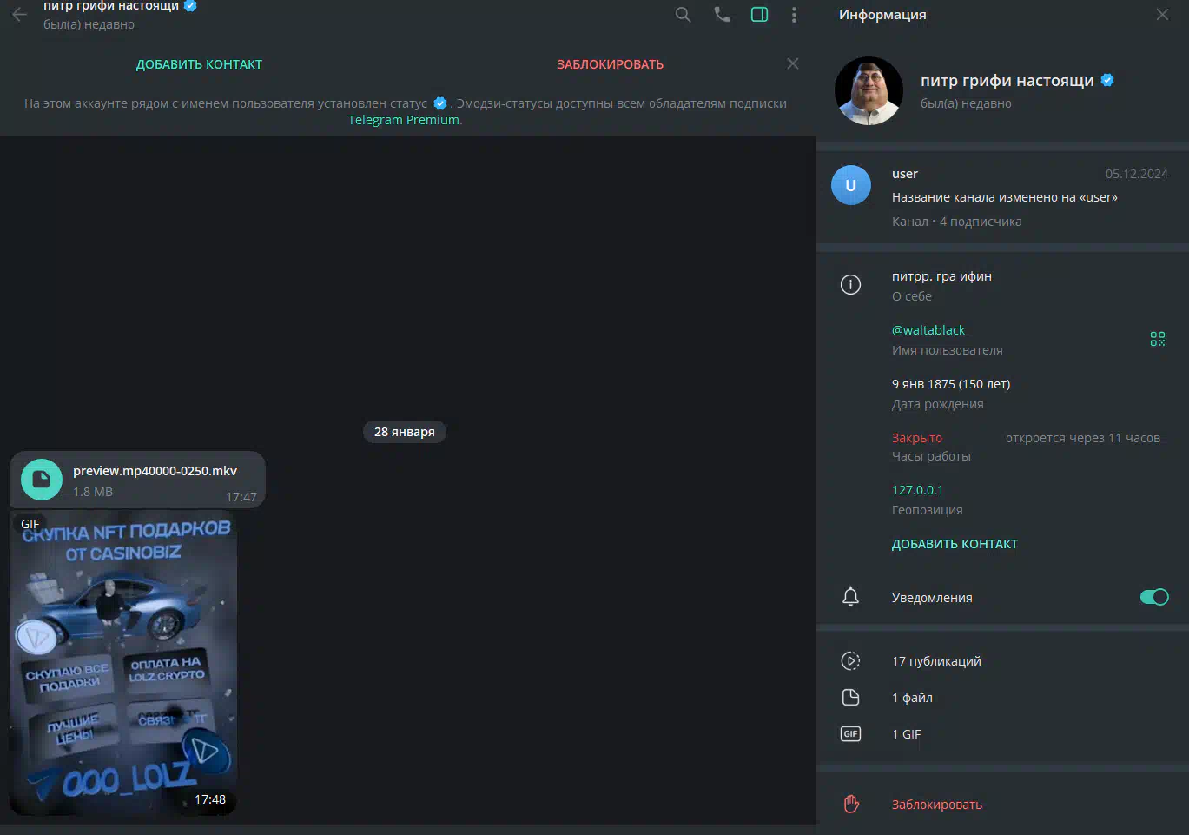
Task: Open the shared '1 GIF' list
Action: (x=1003, y=734)
